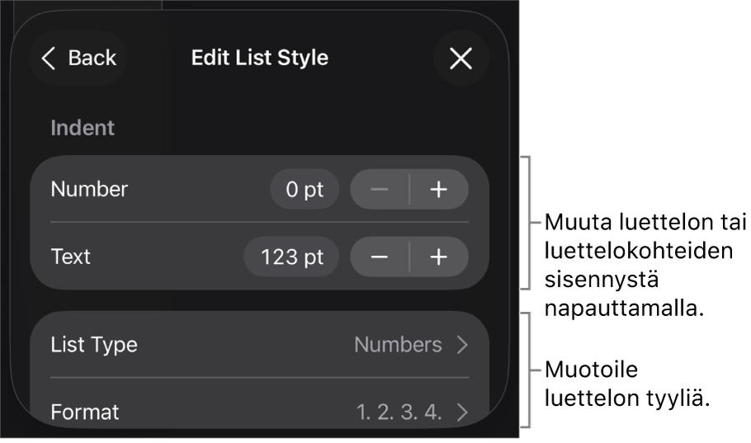Open the Format row

(85, 411)
